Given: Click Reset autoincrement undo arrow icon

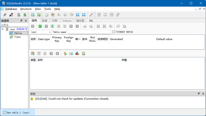Looking at the screenshot, I should tap(124, 26).
